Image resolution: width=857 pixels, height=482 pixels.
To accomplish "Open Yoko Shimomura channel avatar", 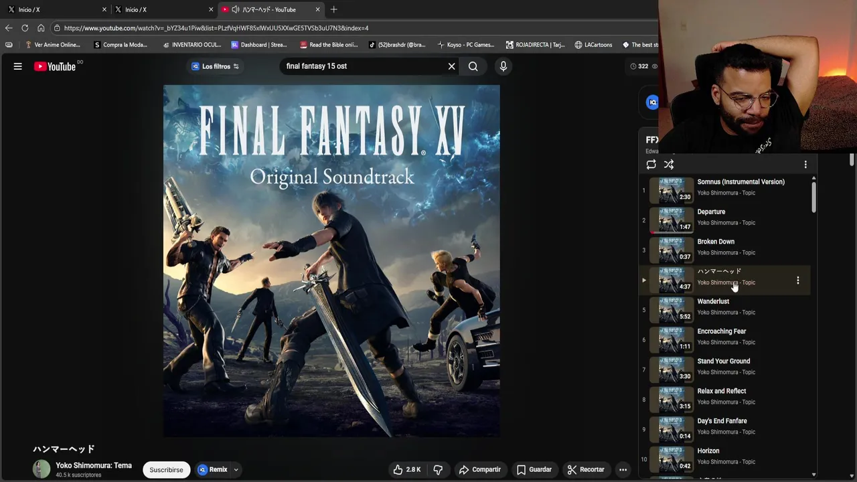I will 42,469.
